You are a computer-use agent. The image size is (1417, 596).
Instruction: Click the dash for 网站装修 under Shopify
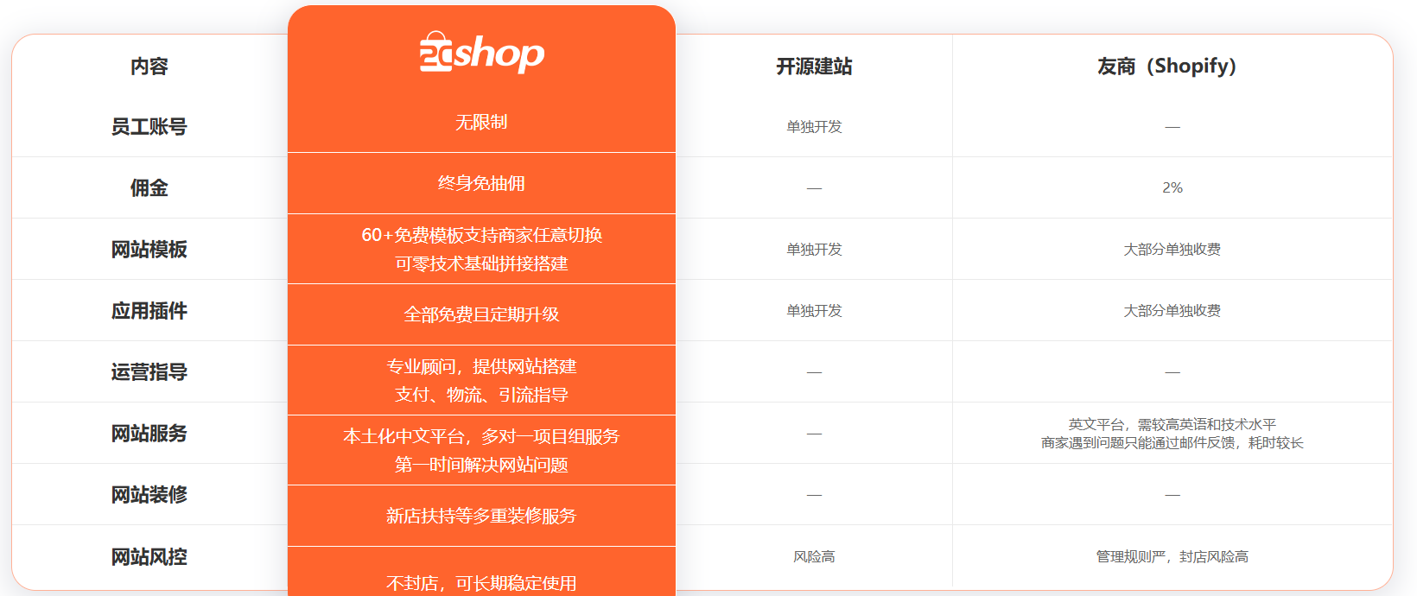[x=1172, y=495]
